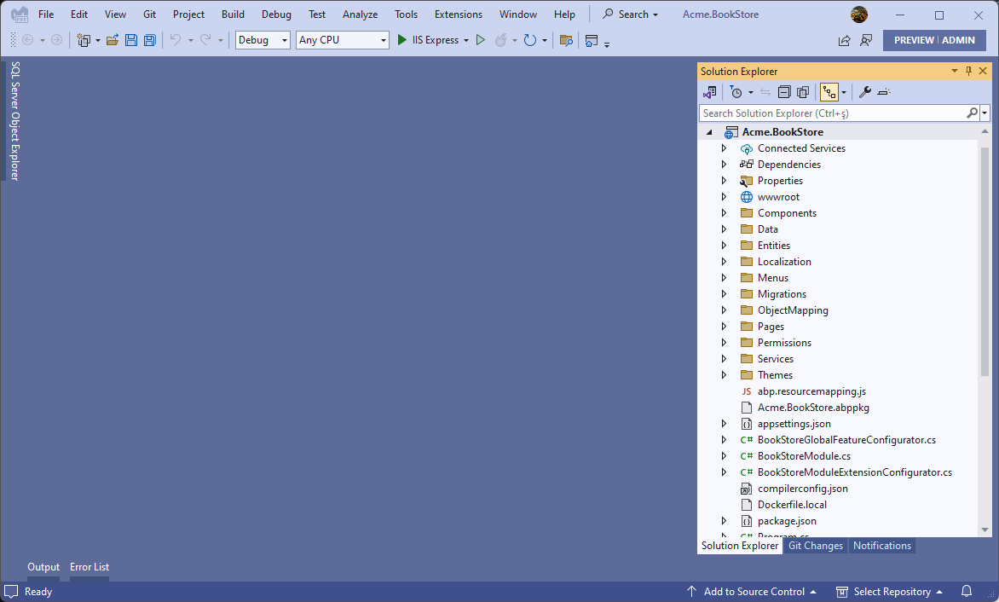Open the Build menu

click(x=233, y=14)
